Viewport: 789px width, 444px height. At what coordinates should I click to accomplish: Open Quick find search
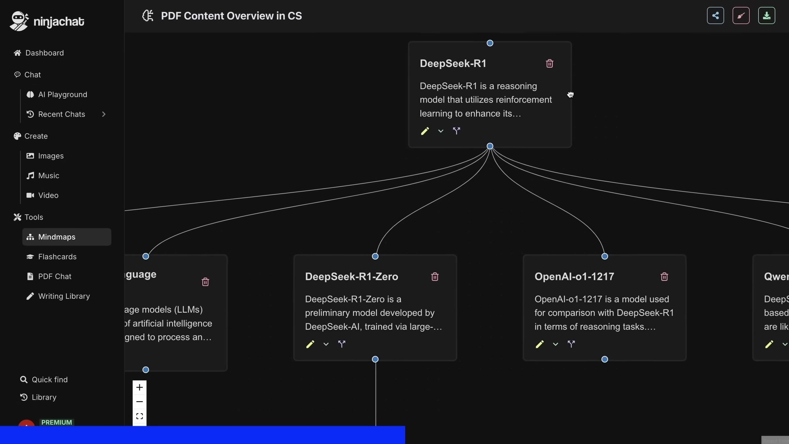click(44, 380)
